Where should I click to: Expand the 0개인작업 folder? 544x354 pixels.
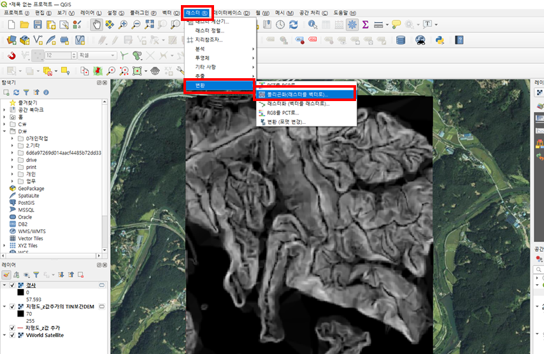click(12, 139)
